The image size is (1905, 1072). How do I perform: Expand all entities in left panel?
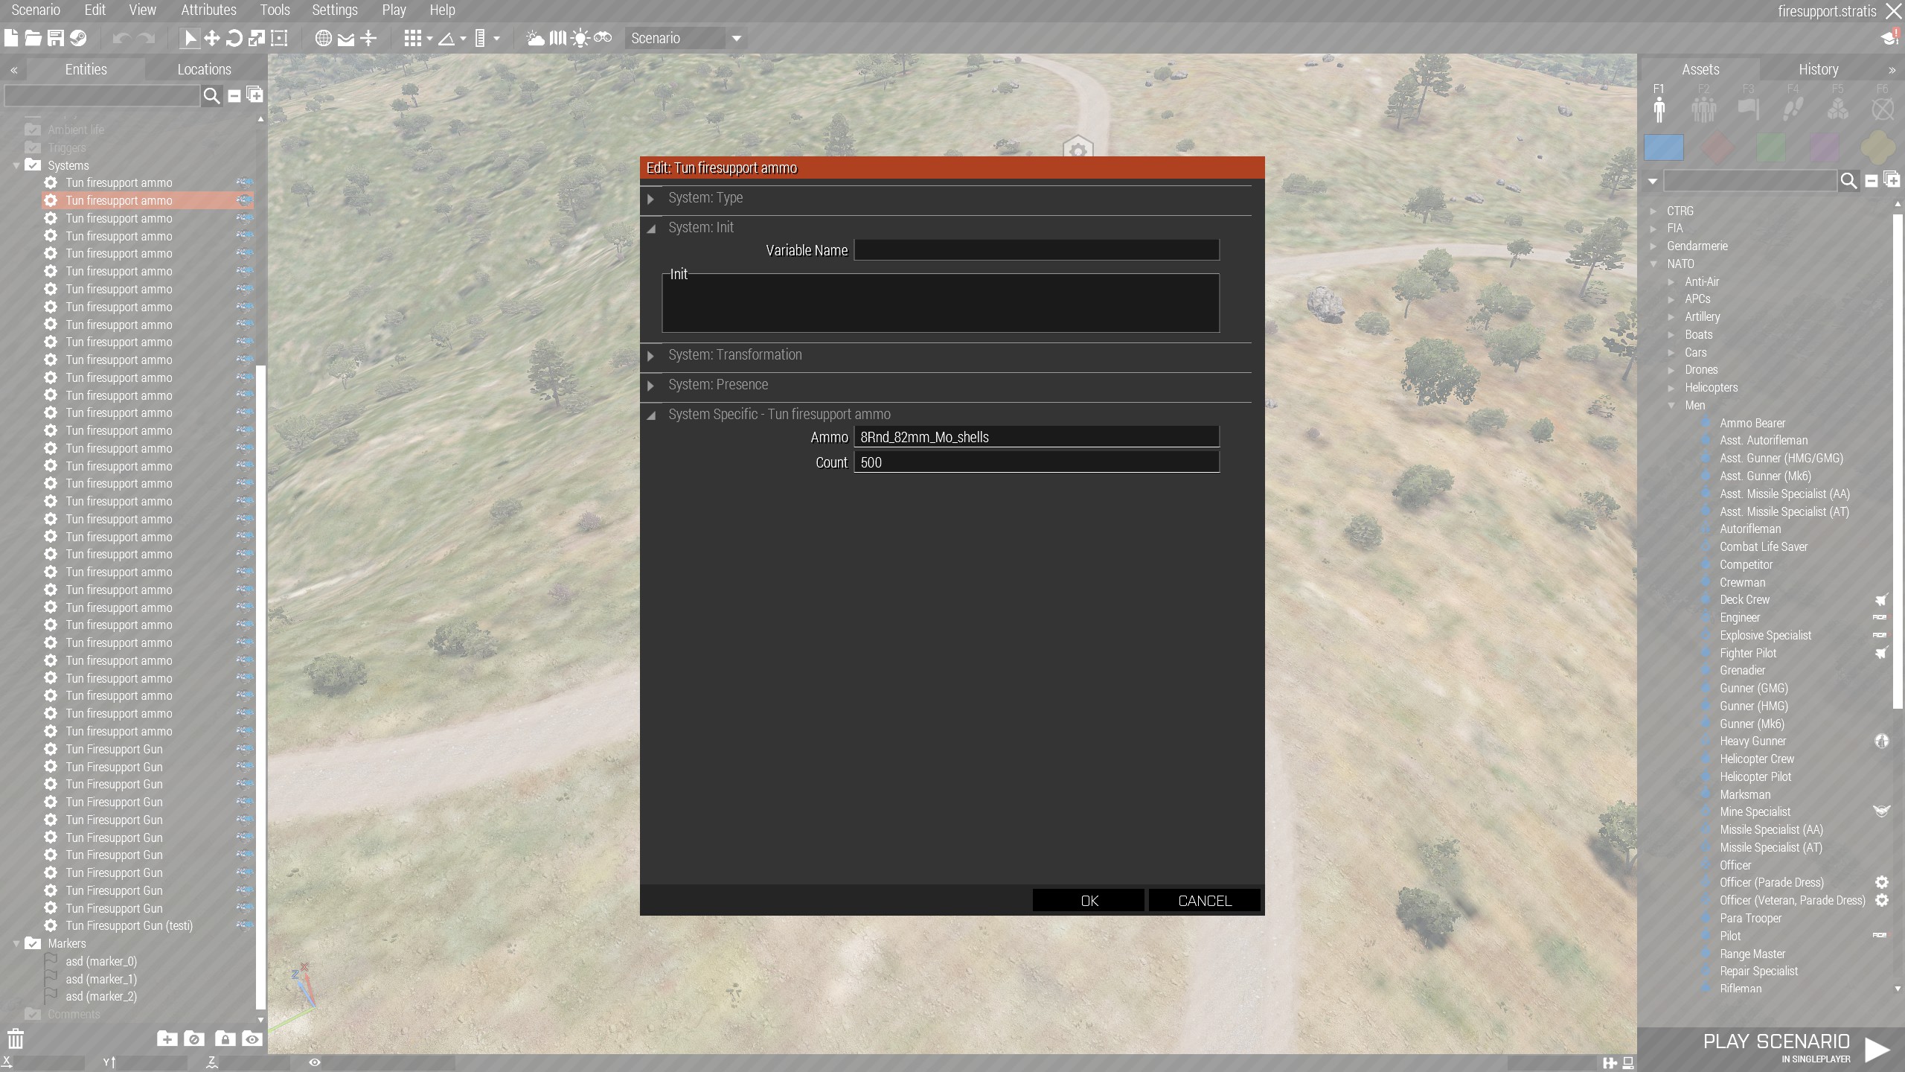[x=254, y=95]
